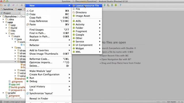
Task: Click the green Android toolbar icon
Action: point(116,5)
